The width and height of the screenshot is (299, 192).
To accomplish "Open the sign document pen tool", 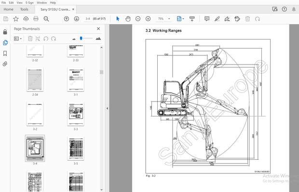I will click(227, 19).
